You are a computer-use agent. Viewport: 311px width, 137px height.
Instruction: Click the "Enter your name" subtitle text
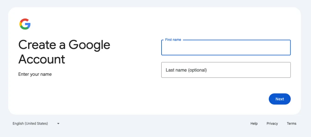(35, 74)
